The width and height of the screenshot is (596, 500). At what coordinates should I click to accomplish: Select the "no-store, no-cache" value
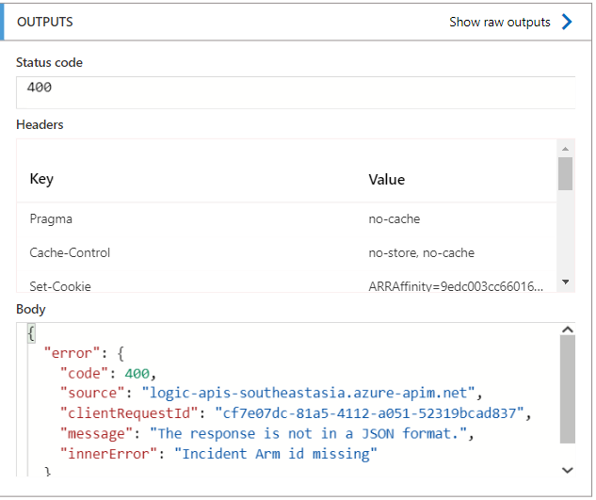[x=422, y=253]
